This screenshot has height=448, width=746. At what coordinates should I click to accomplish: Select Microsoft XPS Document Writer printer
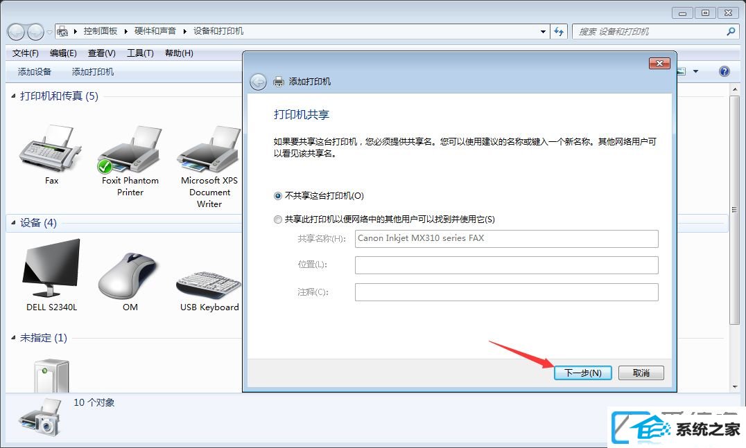coord(209,150)
